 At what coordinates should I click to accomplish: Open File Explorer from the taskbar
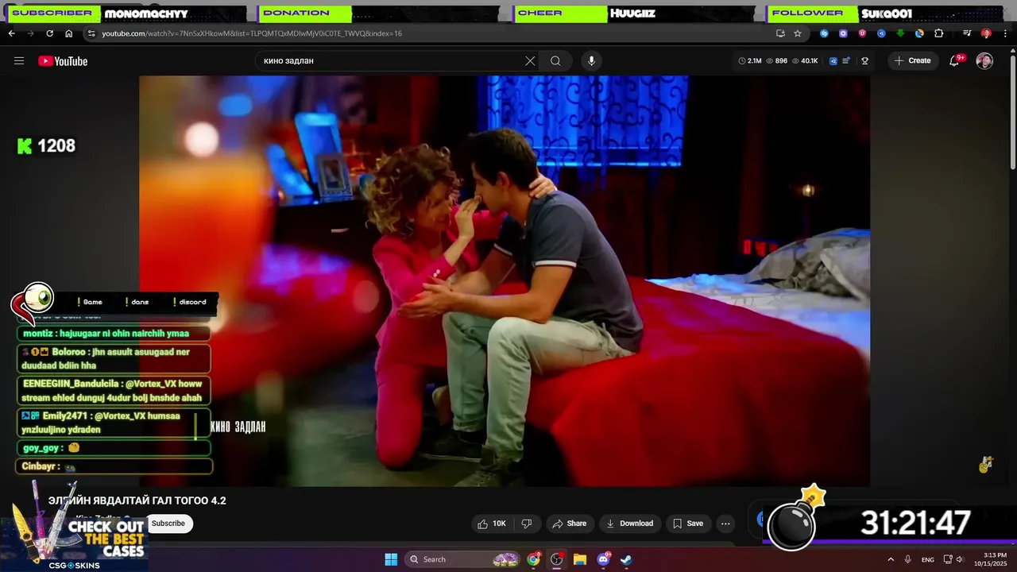[580, 559]
